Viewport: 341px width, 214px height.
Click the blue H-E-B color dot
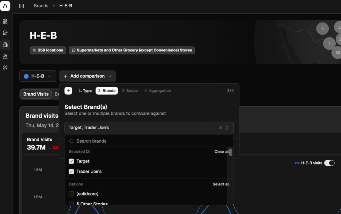point(26,76)
